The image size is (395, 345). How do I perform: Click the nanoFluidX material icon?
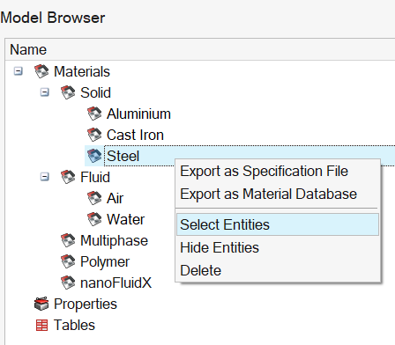pyautogui.click(x=68, y=283)
